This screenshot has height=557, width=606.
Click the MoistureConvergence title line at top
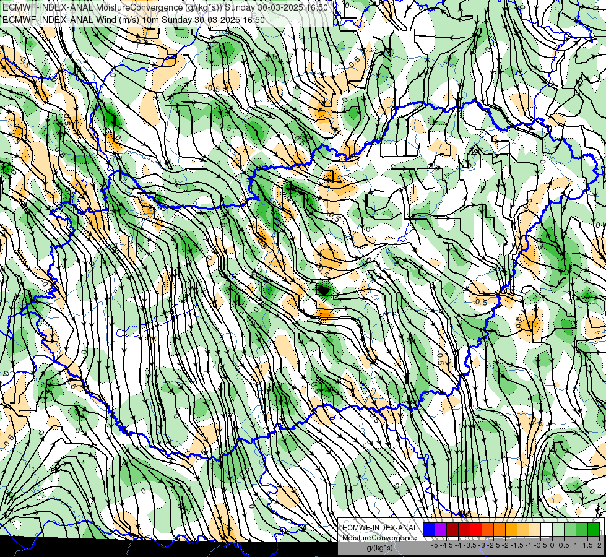tap(165, 7)
